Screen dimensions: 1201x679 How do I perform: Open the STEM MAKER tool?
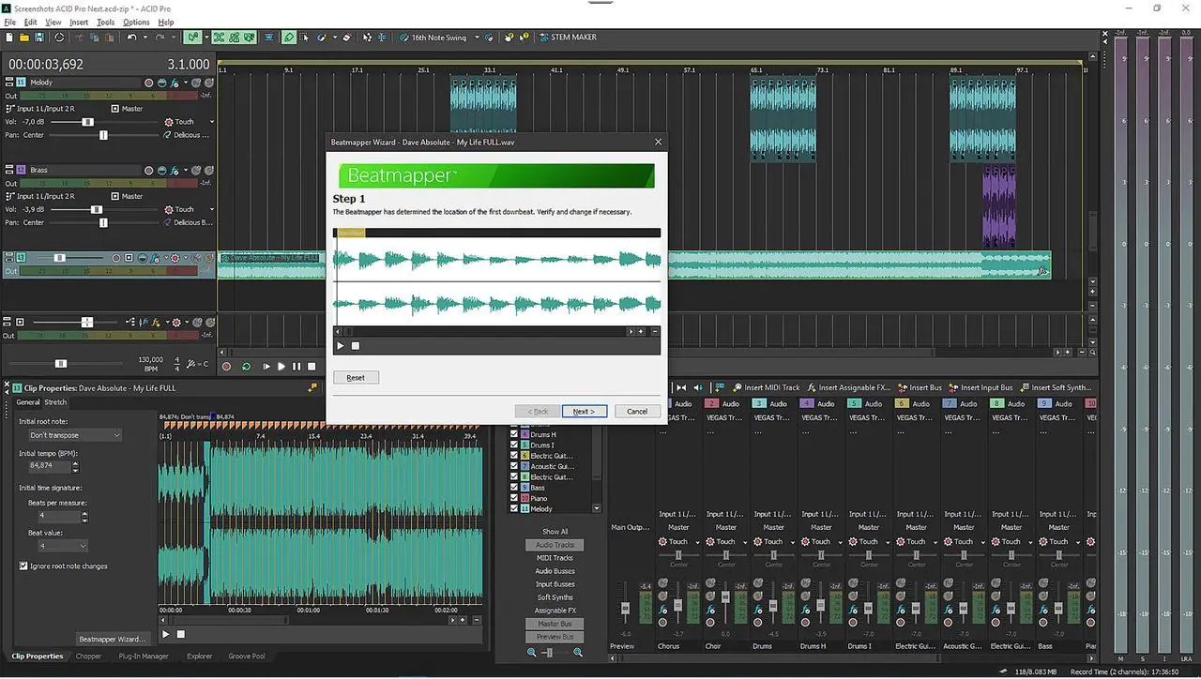pos(568,38)
